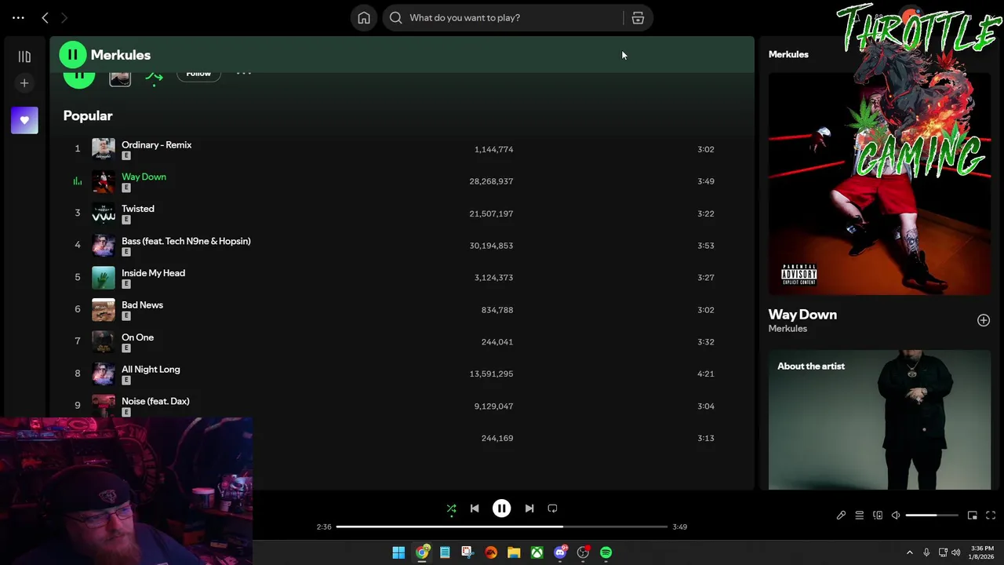Add Way Down to Liked Songs plus icon
The image size is (1004, 565).
pos(984,320)
